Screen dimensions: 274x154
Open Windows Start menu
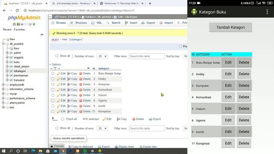coord(3,151)
